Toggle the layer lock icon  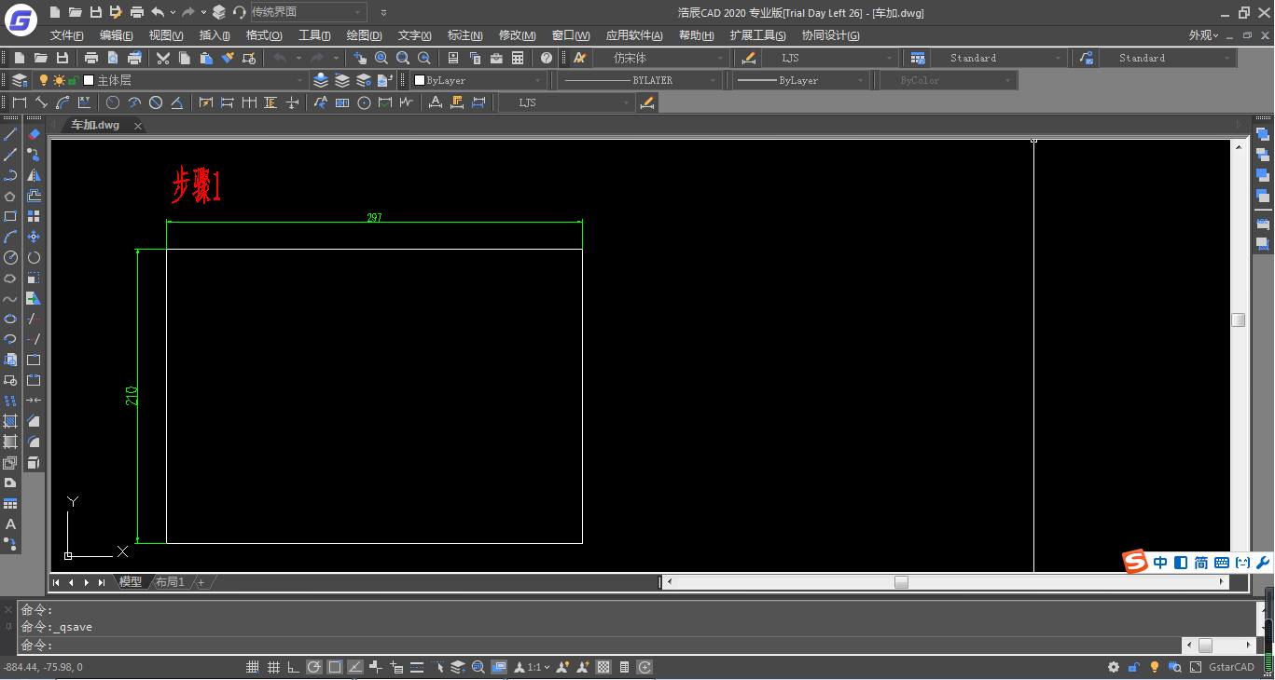pos(72,81)
